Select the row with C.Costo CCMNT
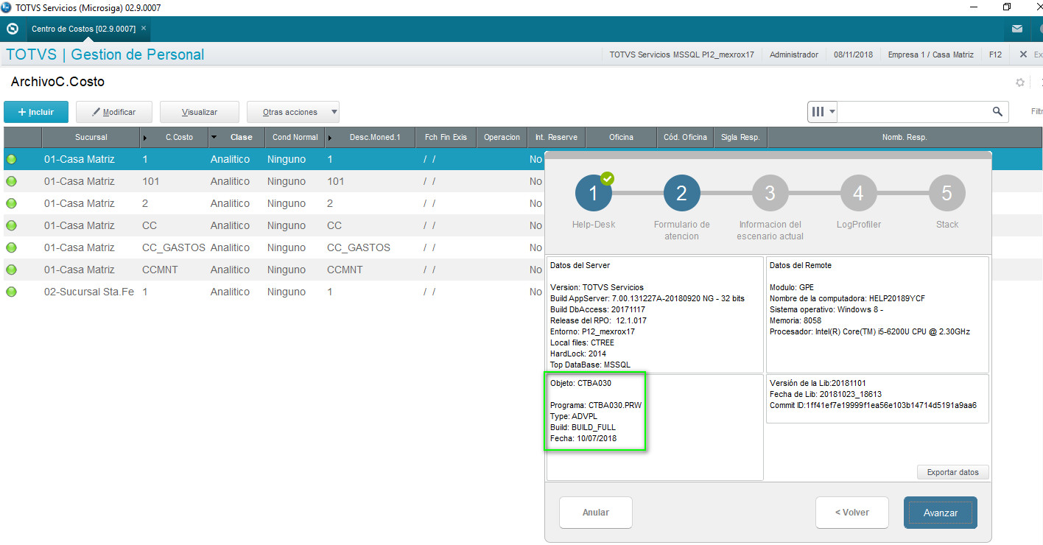Image resolution: width=1043 pixels, height=545 pixels. (273, 270)
